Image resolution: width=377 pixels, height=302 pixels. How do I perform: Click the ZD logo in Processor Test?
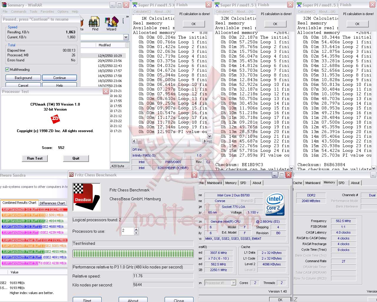point(55,119)
